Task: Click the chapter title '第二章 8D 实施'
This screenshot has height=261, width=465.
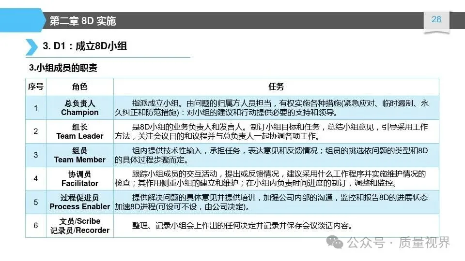Action: pos(82,21)
